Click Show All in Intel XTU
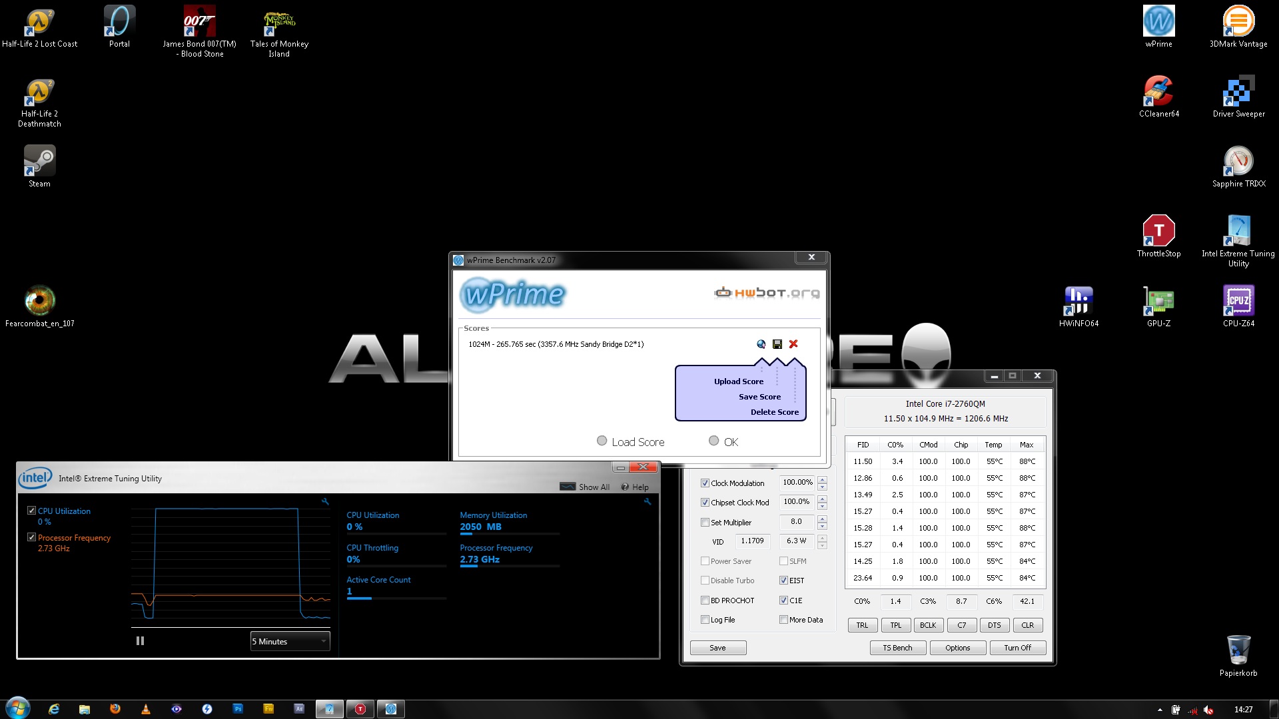The image size is (1279, 719). coord(585,487)
